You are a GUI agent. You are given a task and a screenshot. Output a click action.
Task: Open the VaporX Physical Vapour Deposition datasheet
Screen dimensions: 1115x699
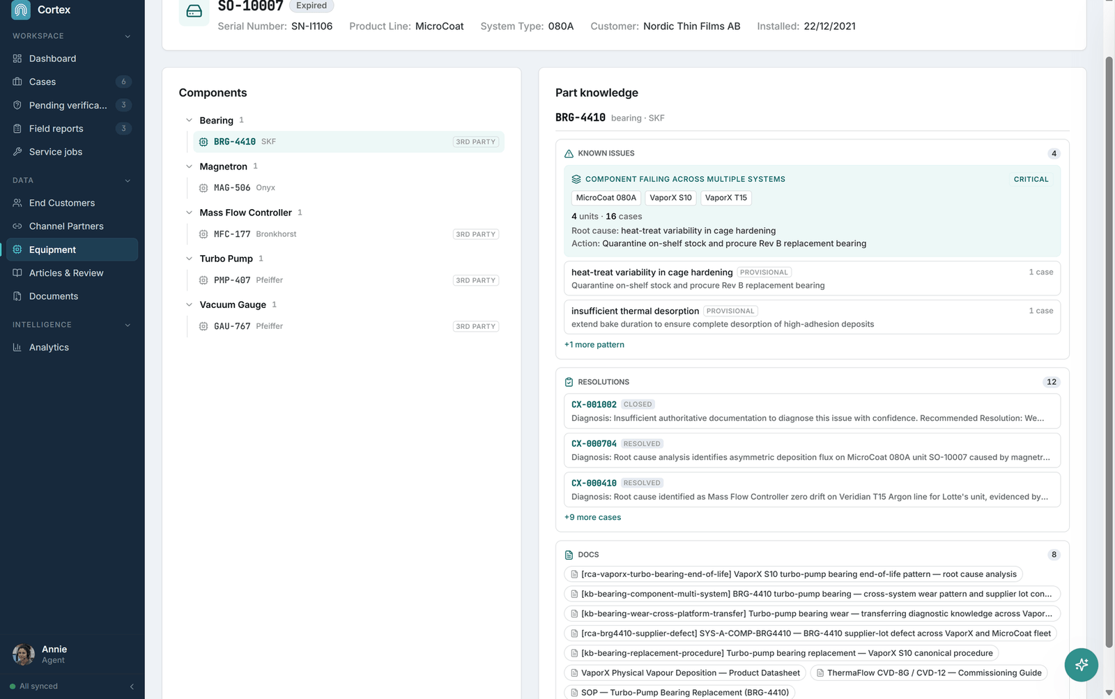[685, 673]
